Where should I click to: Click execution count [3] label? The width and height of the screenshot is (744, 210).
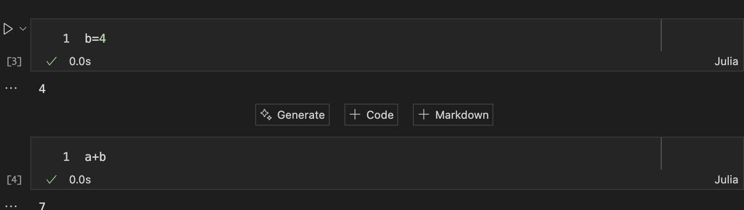pyautogui.click(x=14, y=61)
